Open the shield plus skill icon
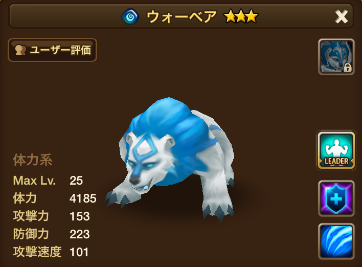The width and height of the screenshot is (362, 267). click(x=336, y=198)
